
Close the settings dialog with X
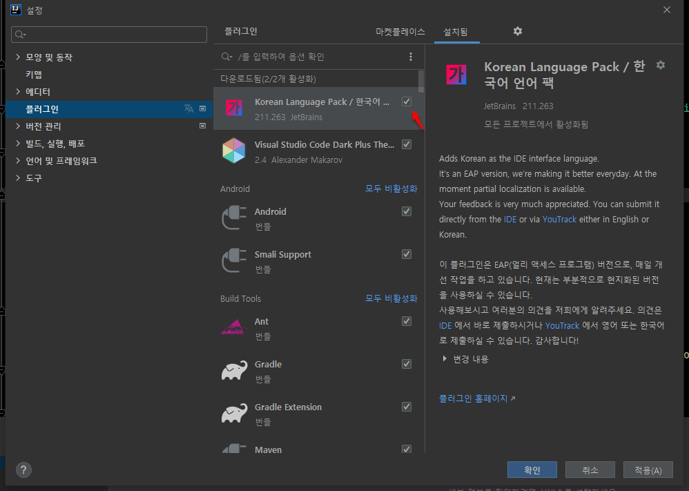coord(667,10)
